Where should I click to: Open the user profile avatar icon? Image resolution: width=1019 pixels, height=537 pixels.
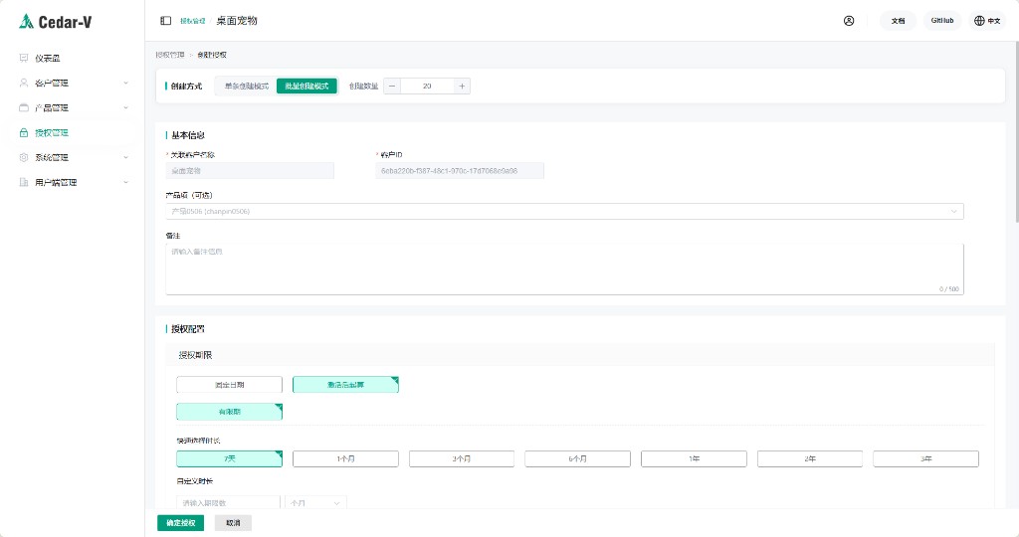(849, 21)
